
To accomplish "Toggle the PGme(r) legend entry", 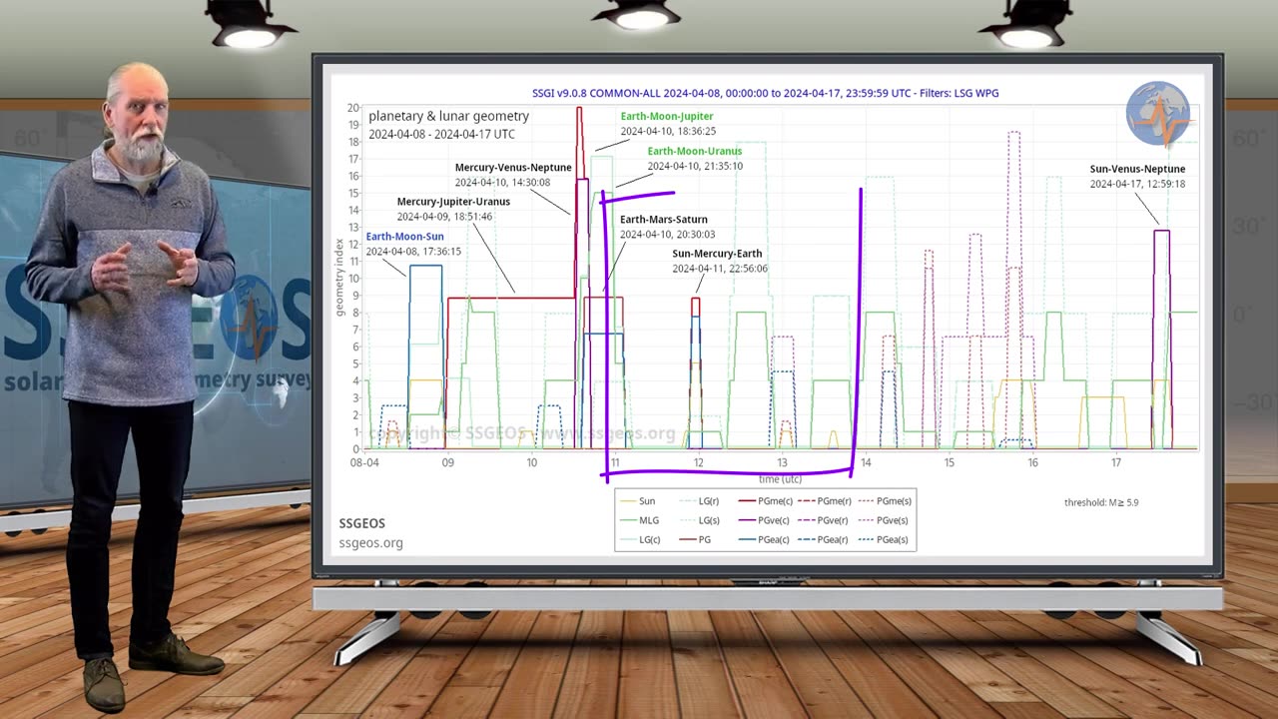I will point(825,501).
